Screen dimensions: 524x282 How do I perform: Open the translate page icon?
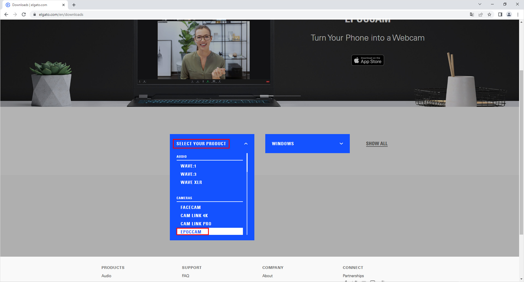pyautogui.click(x=472, y=14)
